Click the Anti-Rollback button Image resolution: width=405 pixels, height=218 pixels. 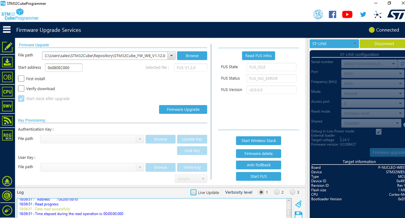tap(259, 165)
